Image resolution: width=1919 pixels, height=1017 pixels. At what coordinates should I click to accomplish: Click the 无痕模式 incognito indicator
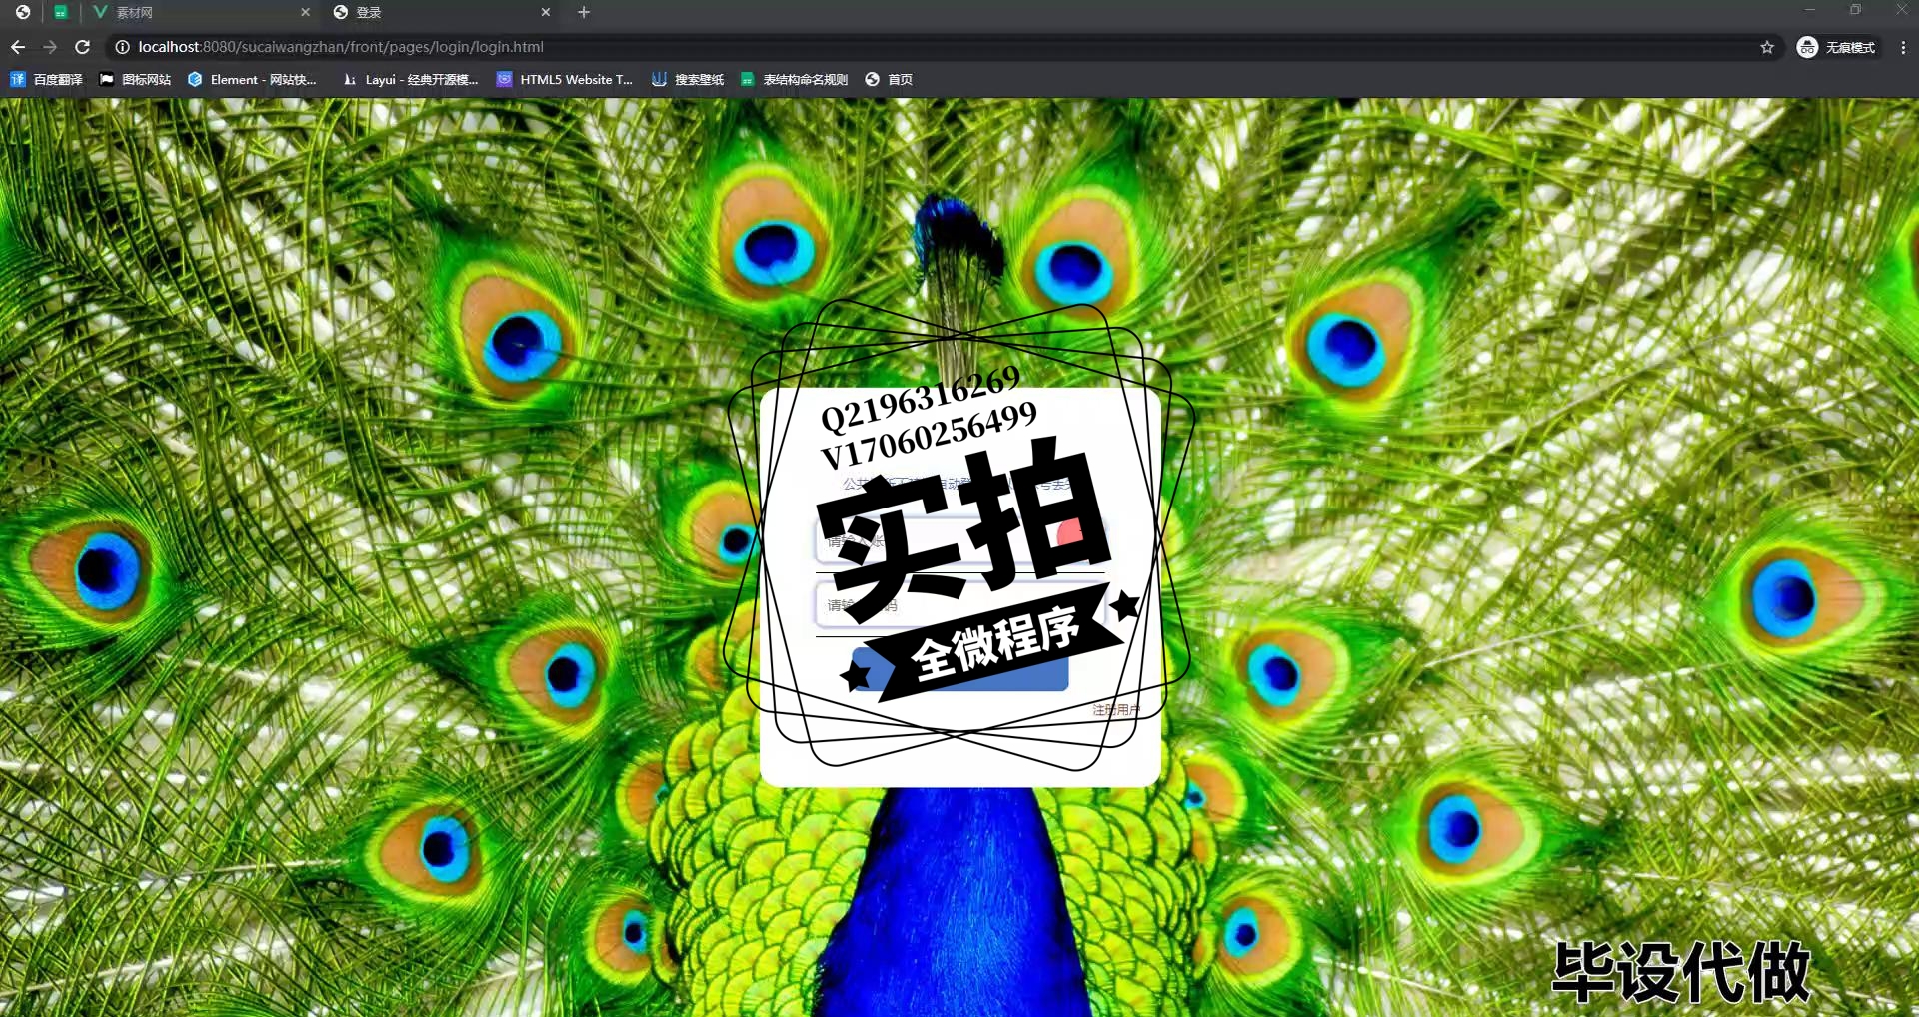(1837, 47)
